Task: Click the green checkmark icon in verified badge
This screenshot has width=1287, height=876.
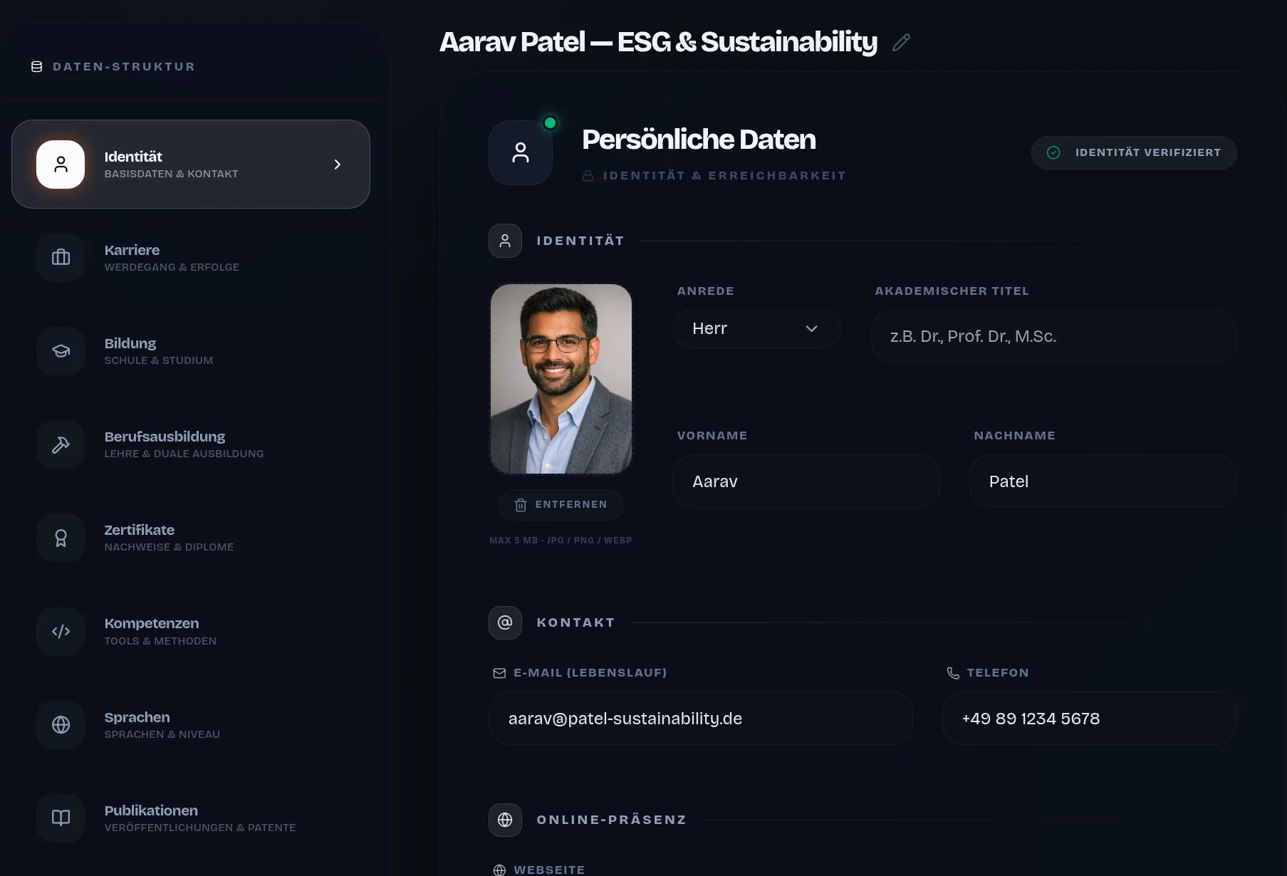Action: [x=1053, y=152]
